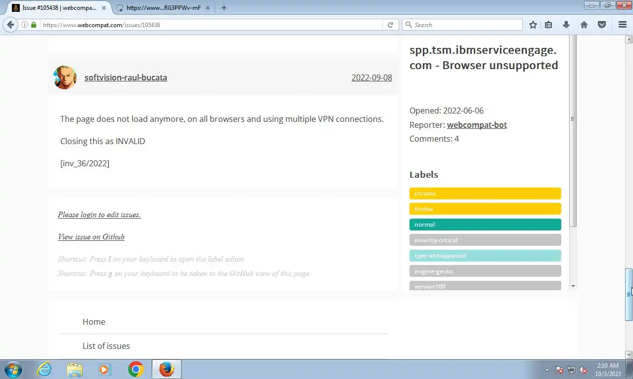Image resolution: width=633 pixels, height=379 pixels.
Task: Select the normal label
Action: pyautogui.click(x=485, y=225)
